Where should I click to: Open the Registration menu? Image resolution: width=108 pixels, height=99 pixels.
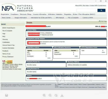coord(5,14)
